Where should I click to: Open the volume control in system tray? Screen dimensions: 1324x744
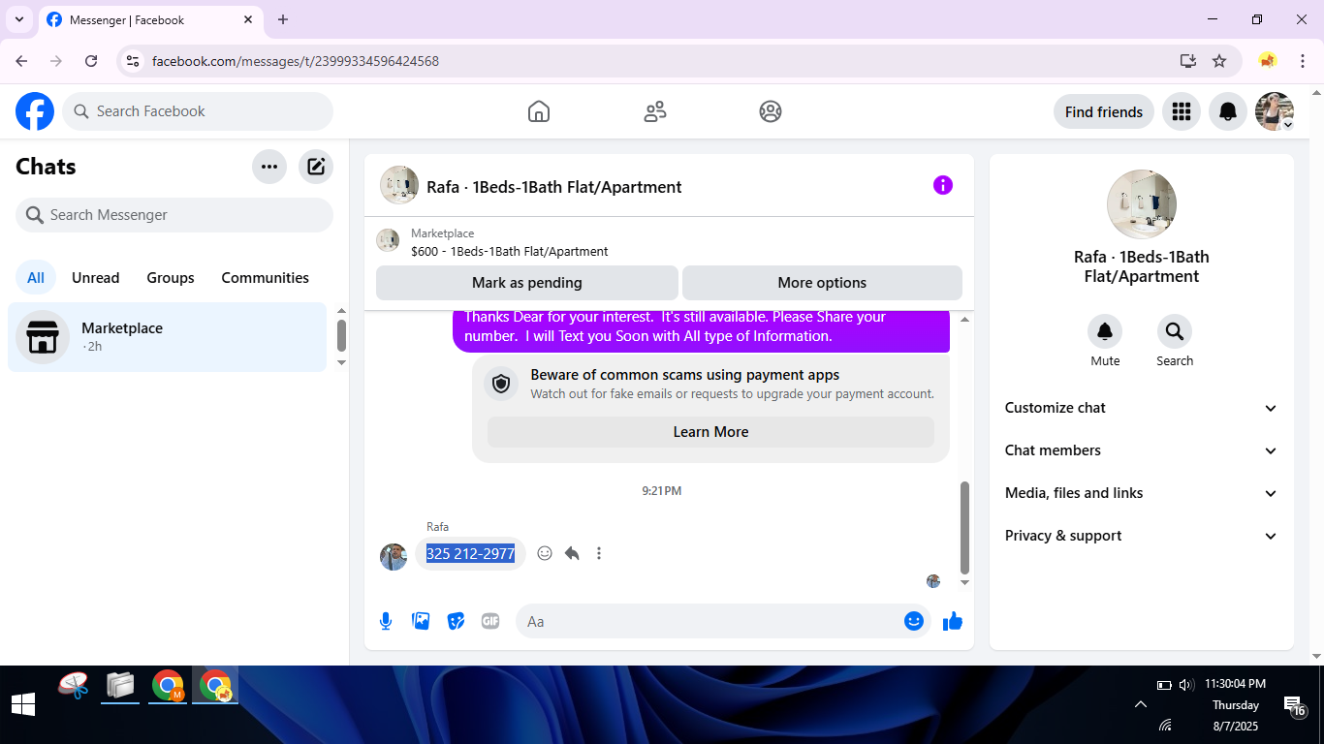tap(1186, 685)
